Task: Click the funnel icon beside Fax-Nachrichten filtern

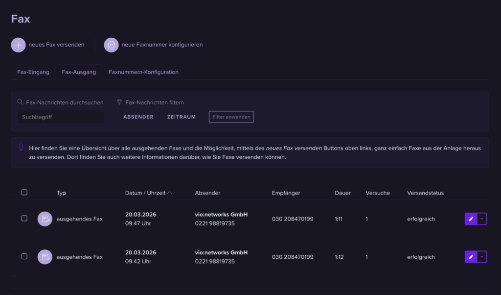Action: click(119, 102)
